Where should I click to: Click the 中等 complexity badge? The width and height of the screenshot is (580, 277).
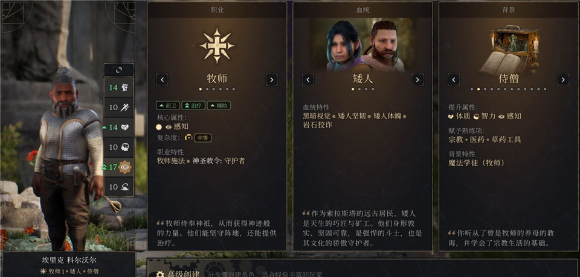(x=203, y=138)
